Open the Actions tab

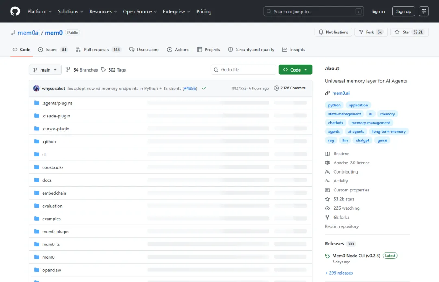point(178,50)
